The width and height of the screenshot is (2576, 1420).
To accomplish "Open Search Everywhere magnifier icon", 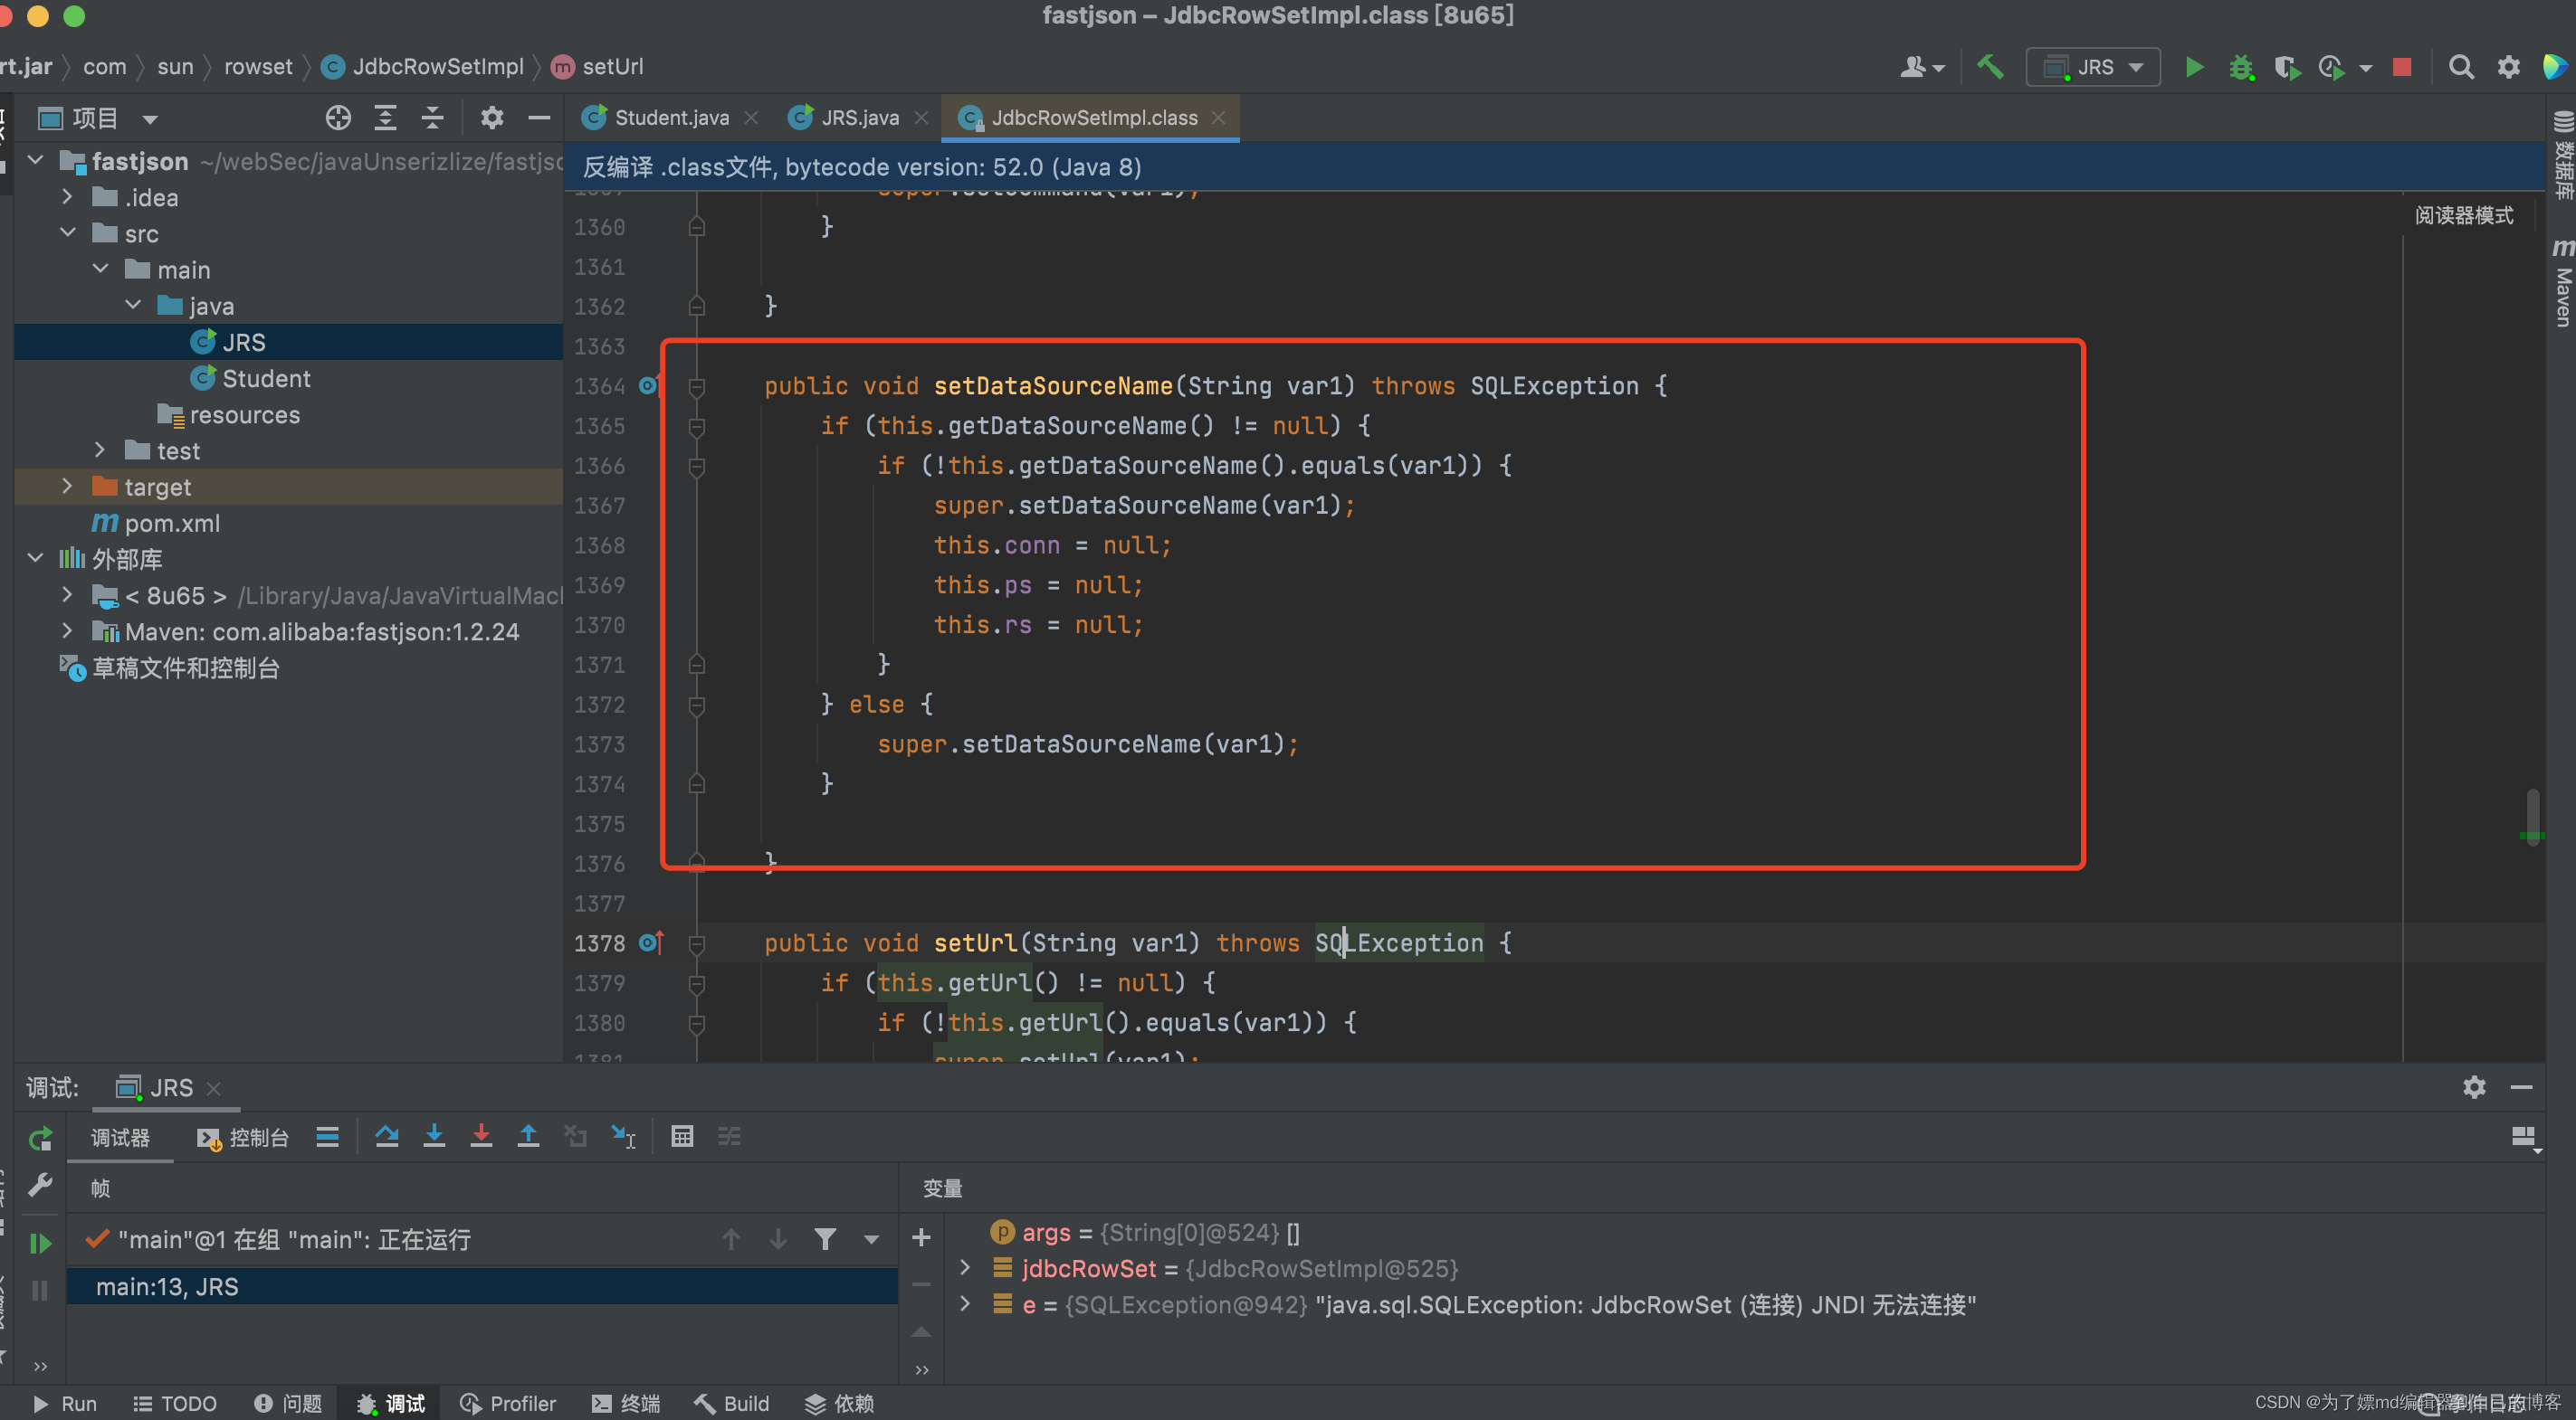I will click(2461, 67).
